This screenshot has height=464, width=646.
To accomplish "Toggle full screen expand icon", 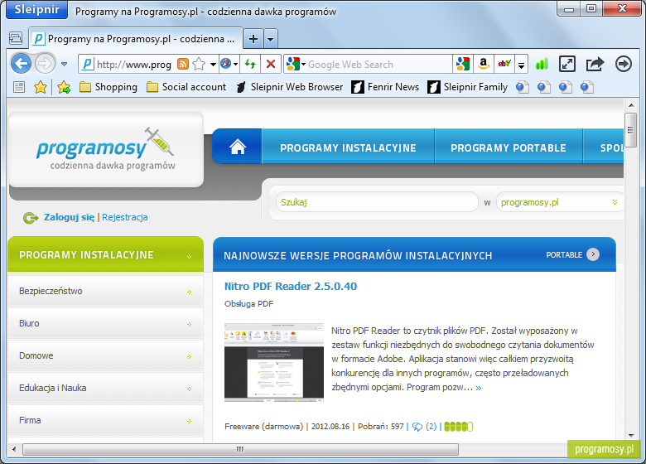I will (567, 64).
